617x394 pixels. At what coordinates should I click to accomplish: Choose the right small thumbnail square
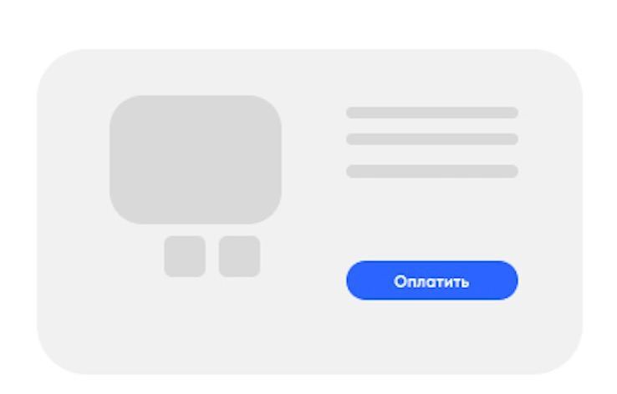pyautogui.click(x=240, y=256)
